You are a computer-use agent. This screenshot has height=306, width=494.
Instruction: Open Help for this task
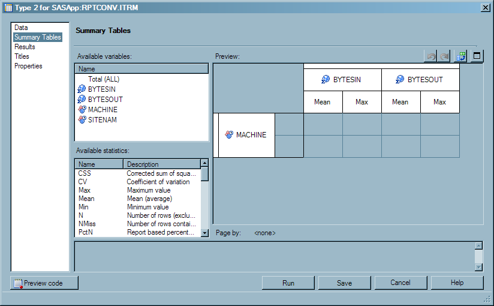tap(457, 283)
